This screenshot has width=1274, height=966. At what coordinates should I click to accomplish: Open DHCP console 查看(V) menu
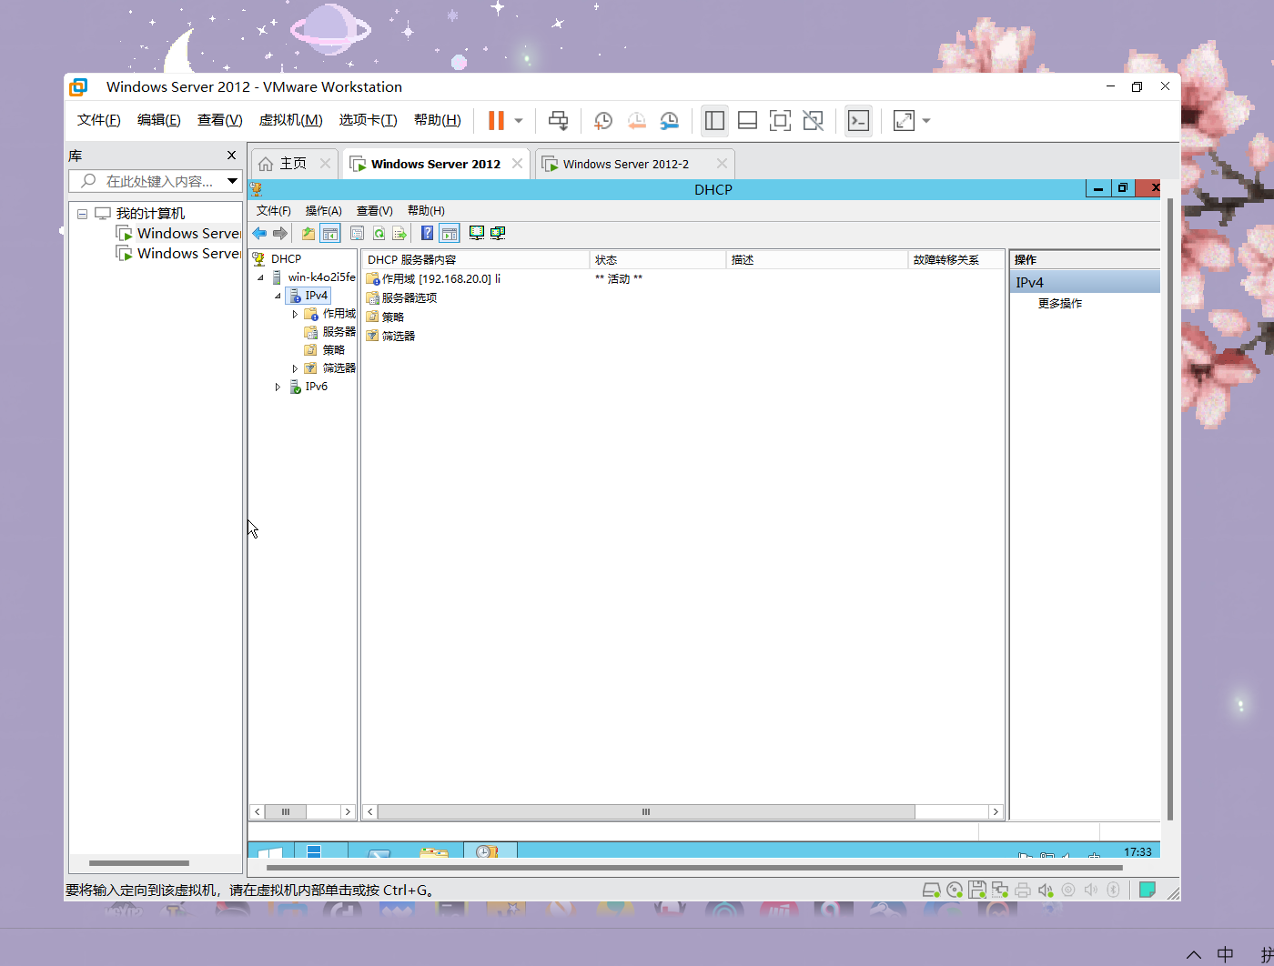[x=374, y=210]
